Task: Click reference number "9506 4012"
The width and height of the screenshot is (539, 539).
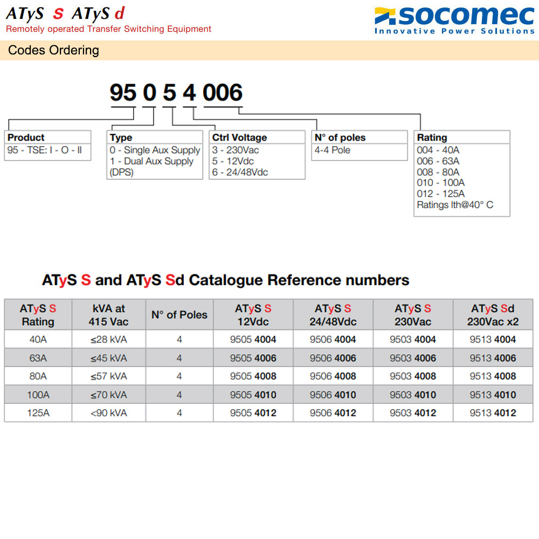Action: (x=333, y=413)
